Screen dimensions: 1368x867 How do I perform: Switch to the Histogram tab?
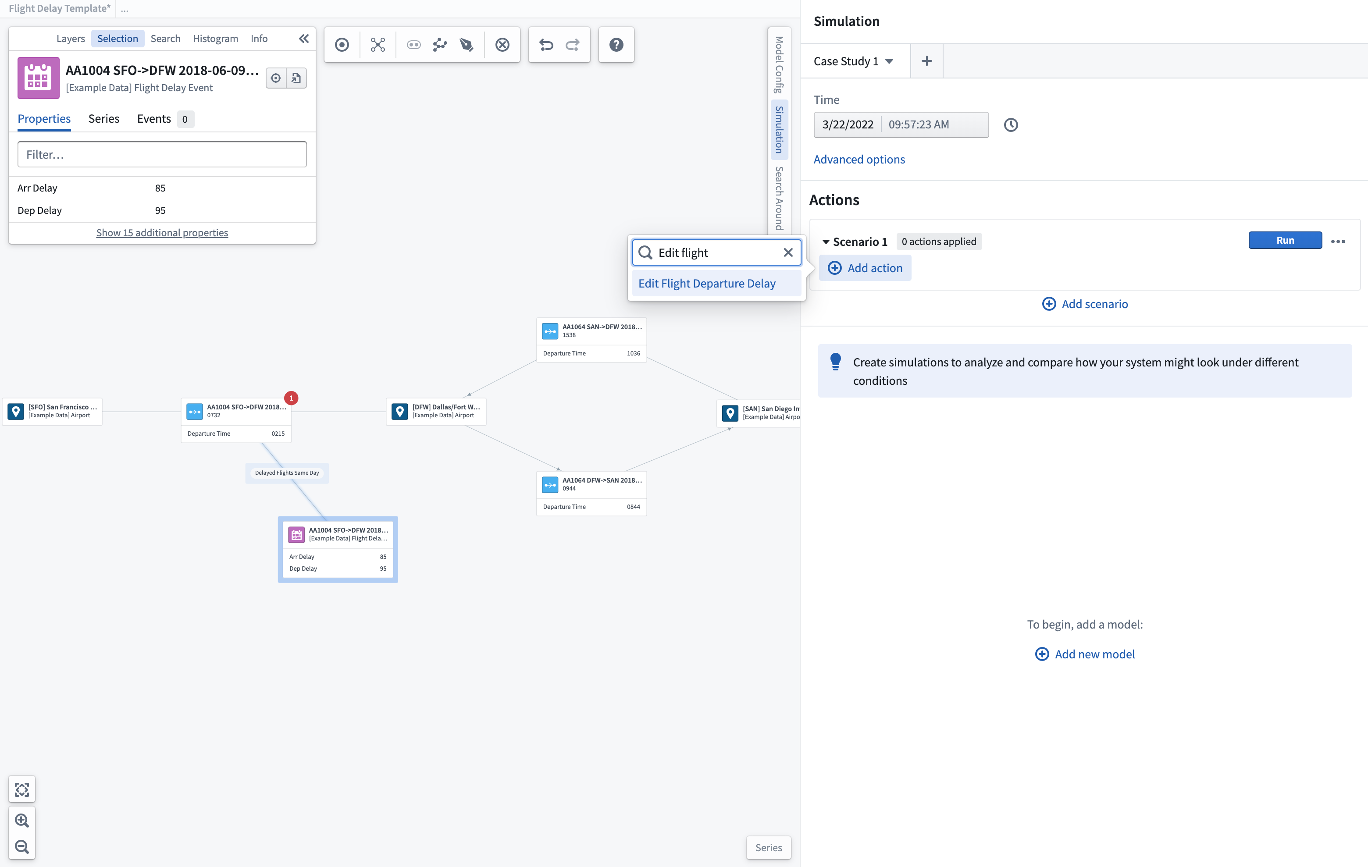[215, 39]
